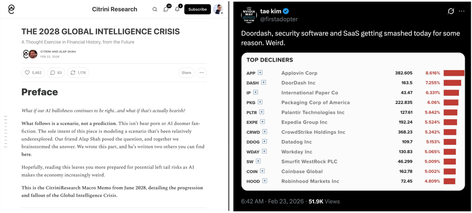The height and width of the screenshot is (213, 472).
Task: Open chat messages with 14 badge
Action: (x=166, y=9)
